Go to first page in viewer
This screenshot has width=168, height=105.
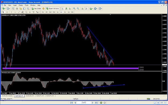tap(72, 103)
